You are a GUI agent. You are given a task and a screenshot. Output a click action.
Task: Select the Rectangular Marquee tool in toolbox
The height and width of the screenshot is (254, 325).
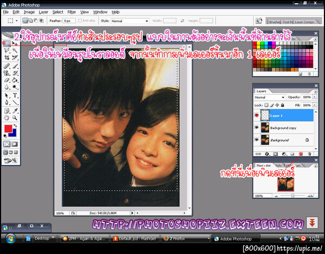click(x=6, y=43)
